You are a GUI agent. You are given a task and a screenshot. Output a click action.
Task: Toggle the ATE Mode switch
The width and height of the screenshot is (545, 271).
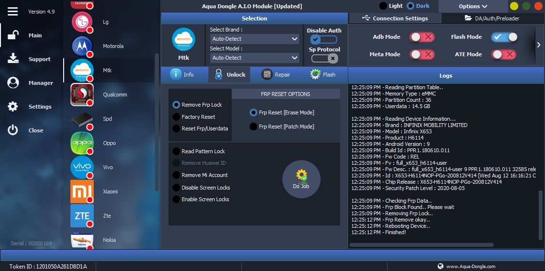pos(503,54)
